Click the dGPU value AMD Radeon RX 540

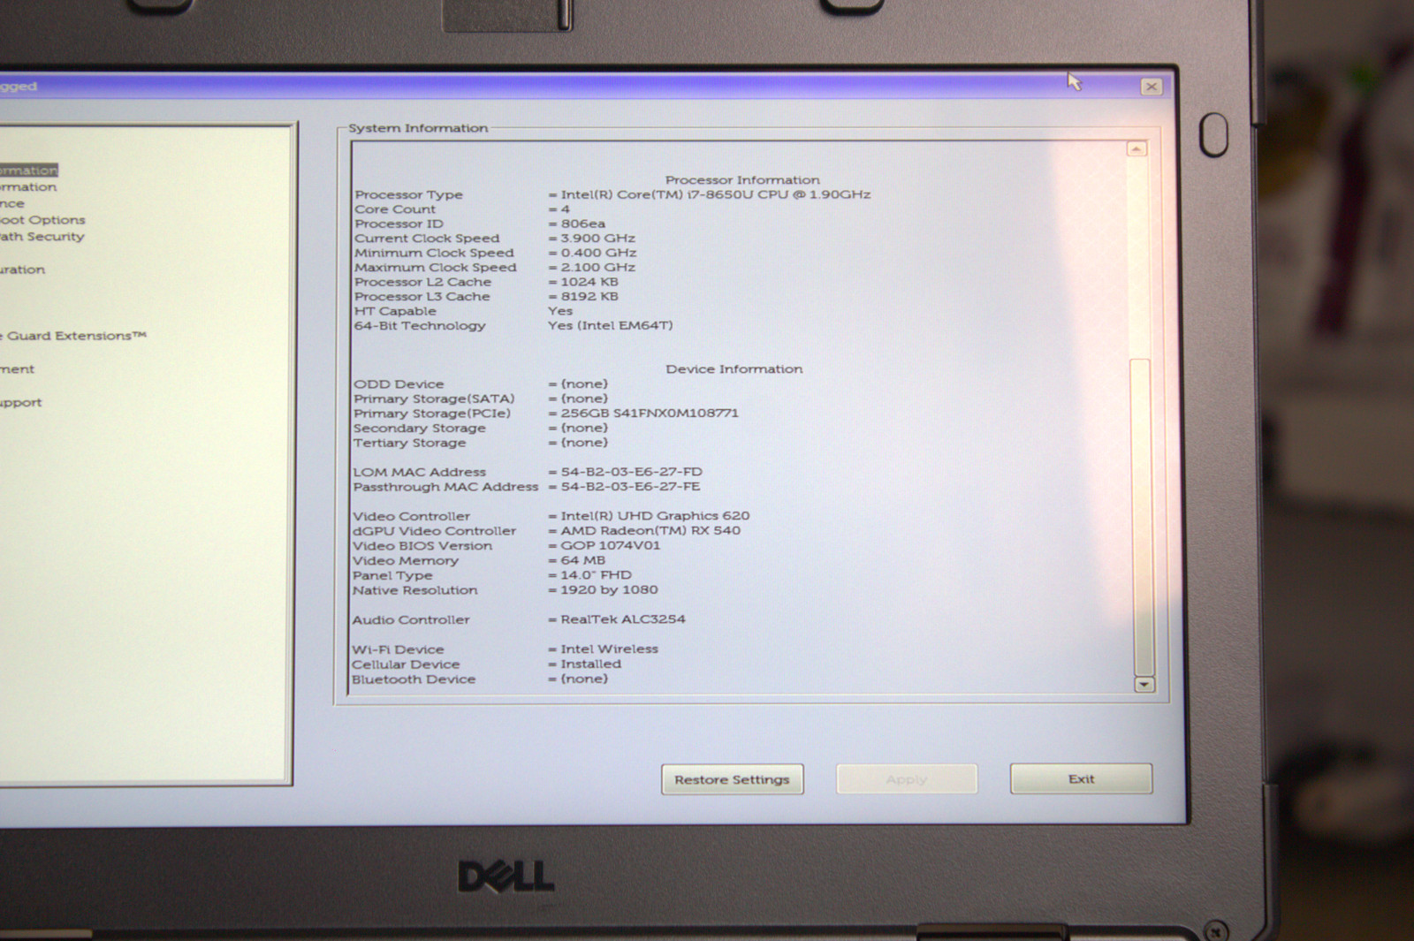pyautogui.click(x=650, y=530)
